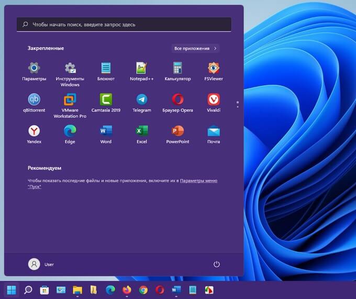This screenshot has width=356, height=299.
Task: Open the Параметры settings app
Action: [x=34, y=72]
